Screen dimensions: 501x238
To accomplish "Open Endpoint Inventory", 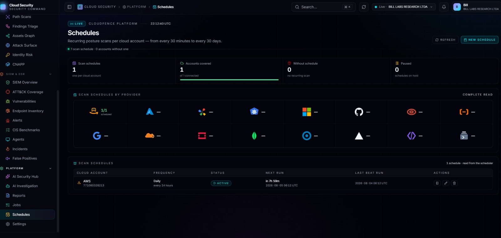I will [28, 111].
